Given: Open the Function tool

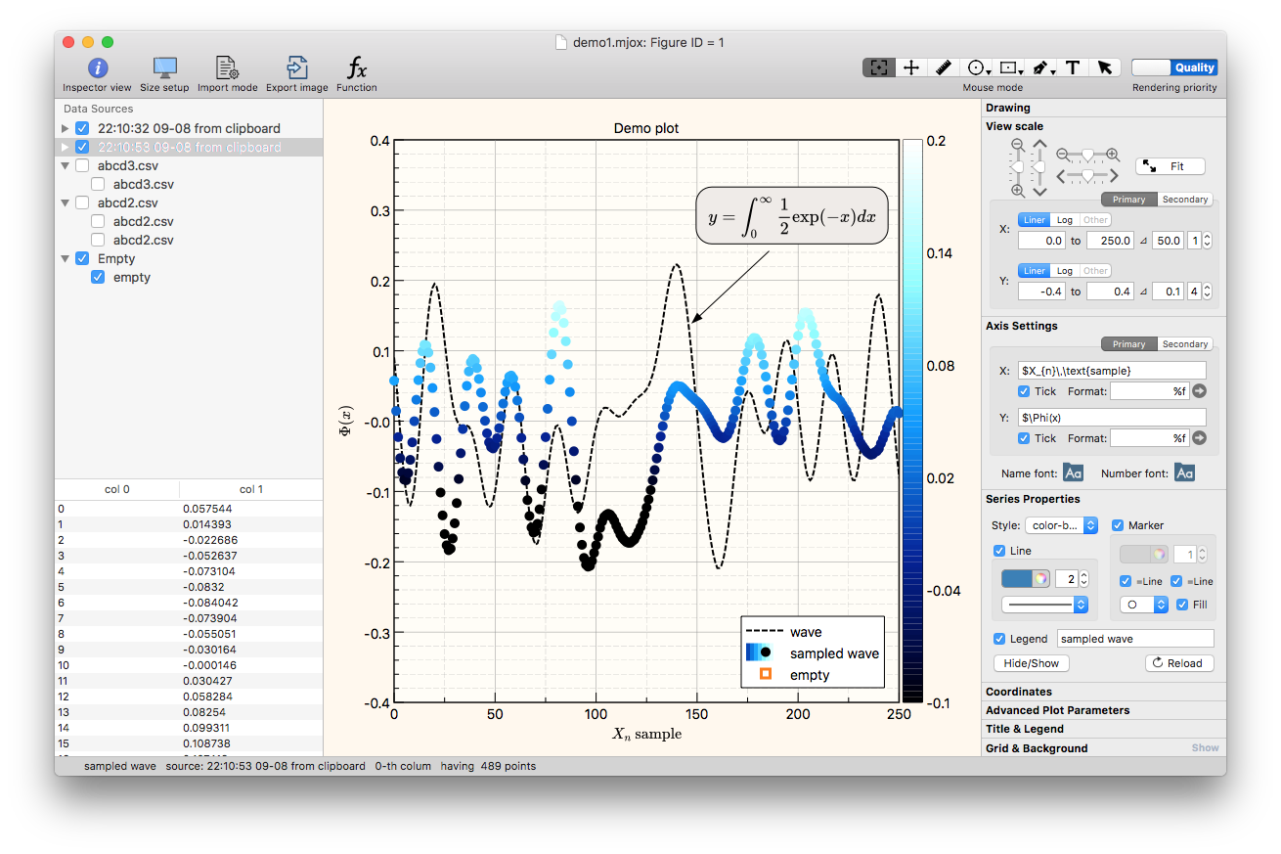Looking at the screenshot, I should point(357,74).
